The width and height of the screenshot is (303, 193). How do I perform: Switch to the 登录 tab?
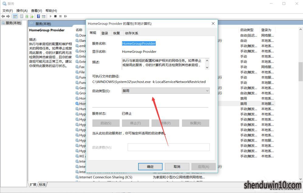[105, 33]
